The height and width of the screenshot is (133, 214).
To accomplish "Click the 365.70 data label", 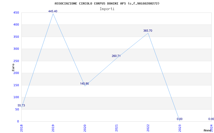I will click(148, 31).
